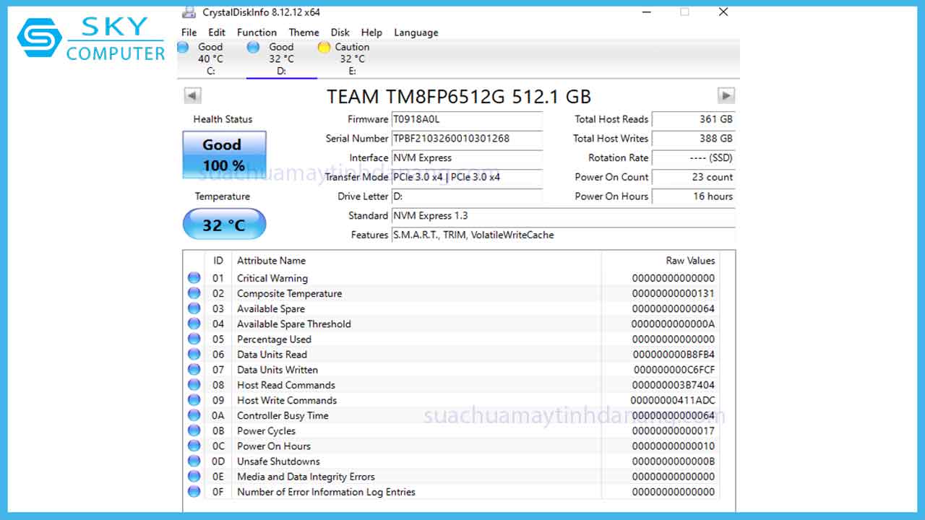925x520 pixels.
Task: Click the 32 °C temperature button
Action: click(x=224, y=225)
